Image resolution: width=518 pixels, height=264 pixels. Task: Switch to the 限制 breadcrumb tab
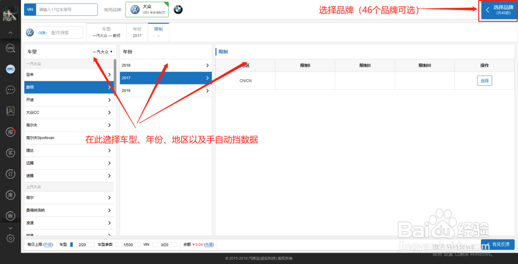click(158, 32)
